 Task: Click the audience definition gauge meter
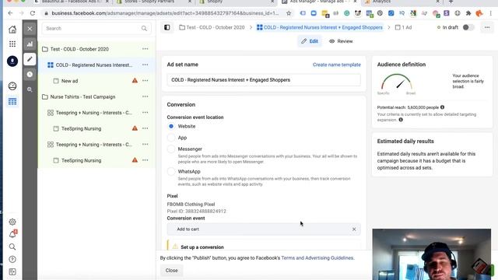[x=396, y=82]
